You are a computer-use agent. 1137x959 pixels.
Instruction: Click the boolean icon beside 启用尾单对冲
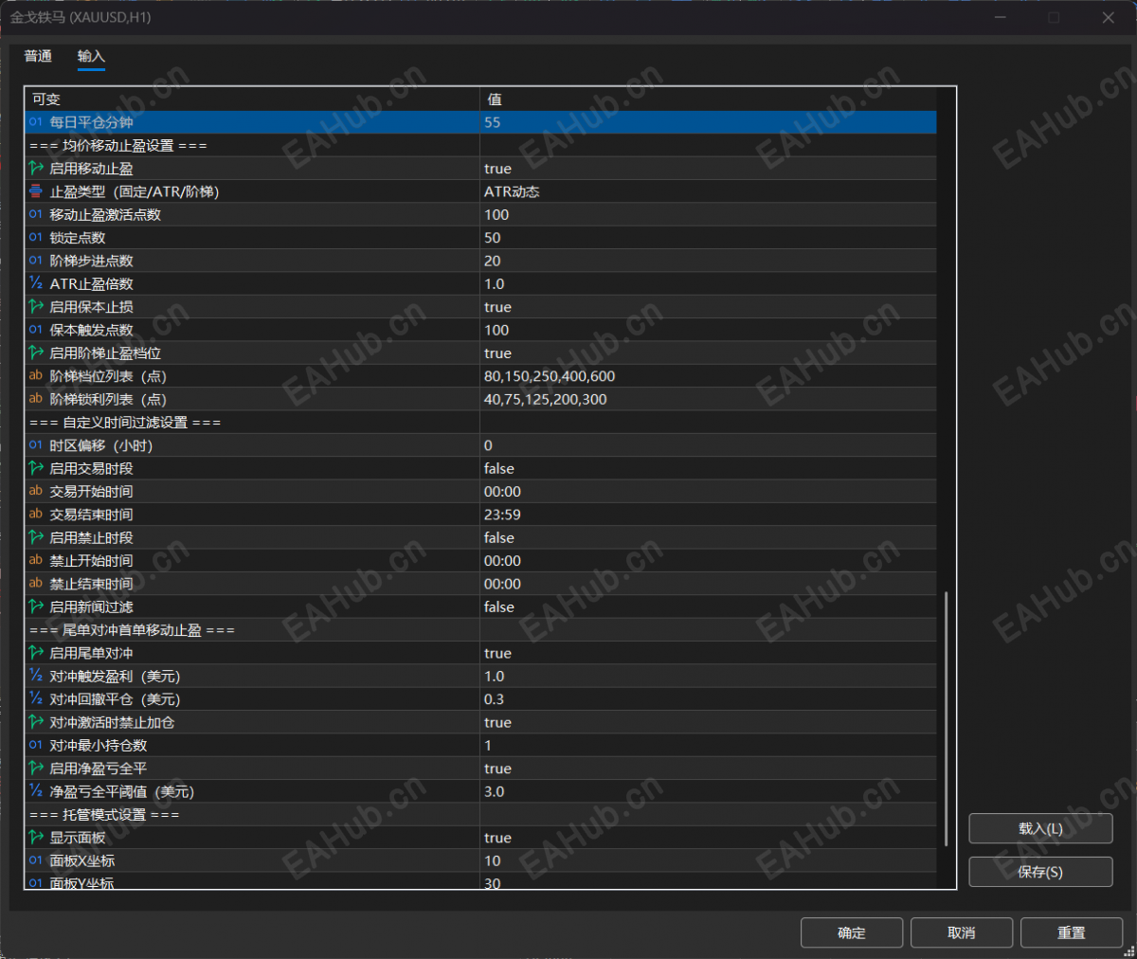point(36,653)
